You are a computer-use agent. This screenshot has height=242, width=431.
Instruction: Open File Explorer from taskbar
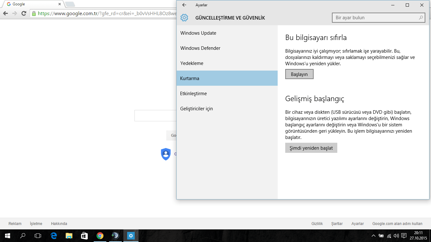pos(69,235)
